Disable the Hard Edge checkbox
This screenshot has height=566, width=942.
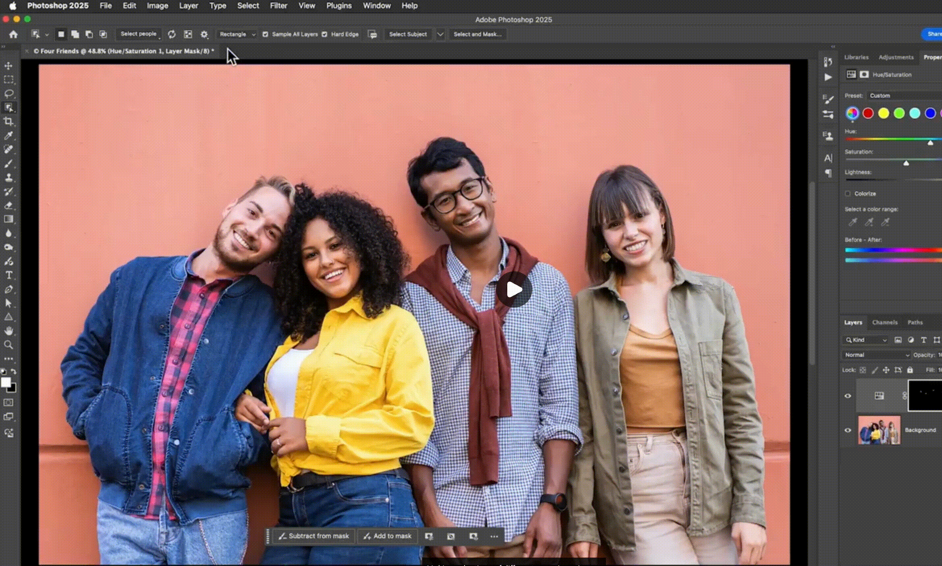pos(324,35)
